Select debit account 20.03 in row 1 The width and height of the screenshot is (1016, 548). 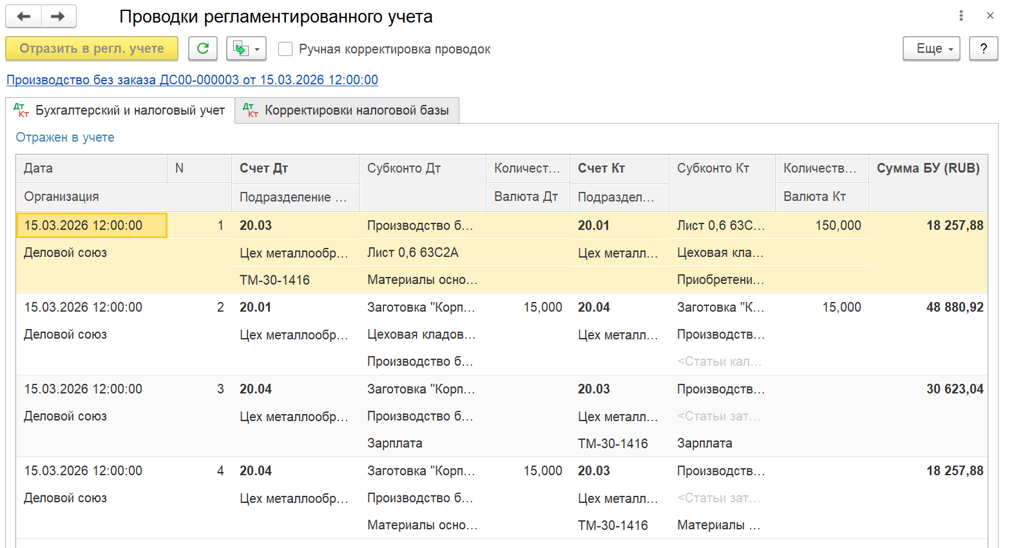(295, 225)
